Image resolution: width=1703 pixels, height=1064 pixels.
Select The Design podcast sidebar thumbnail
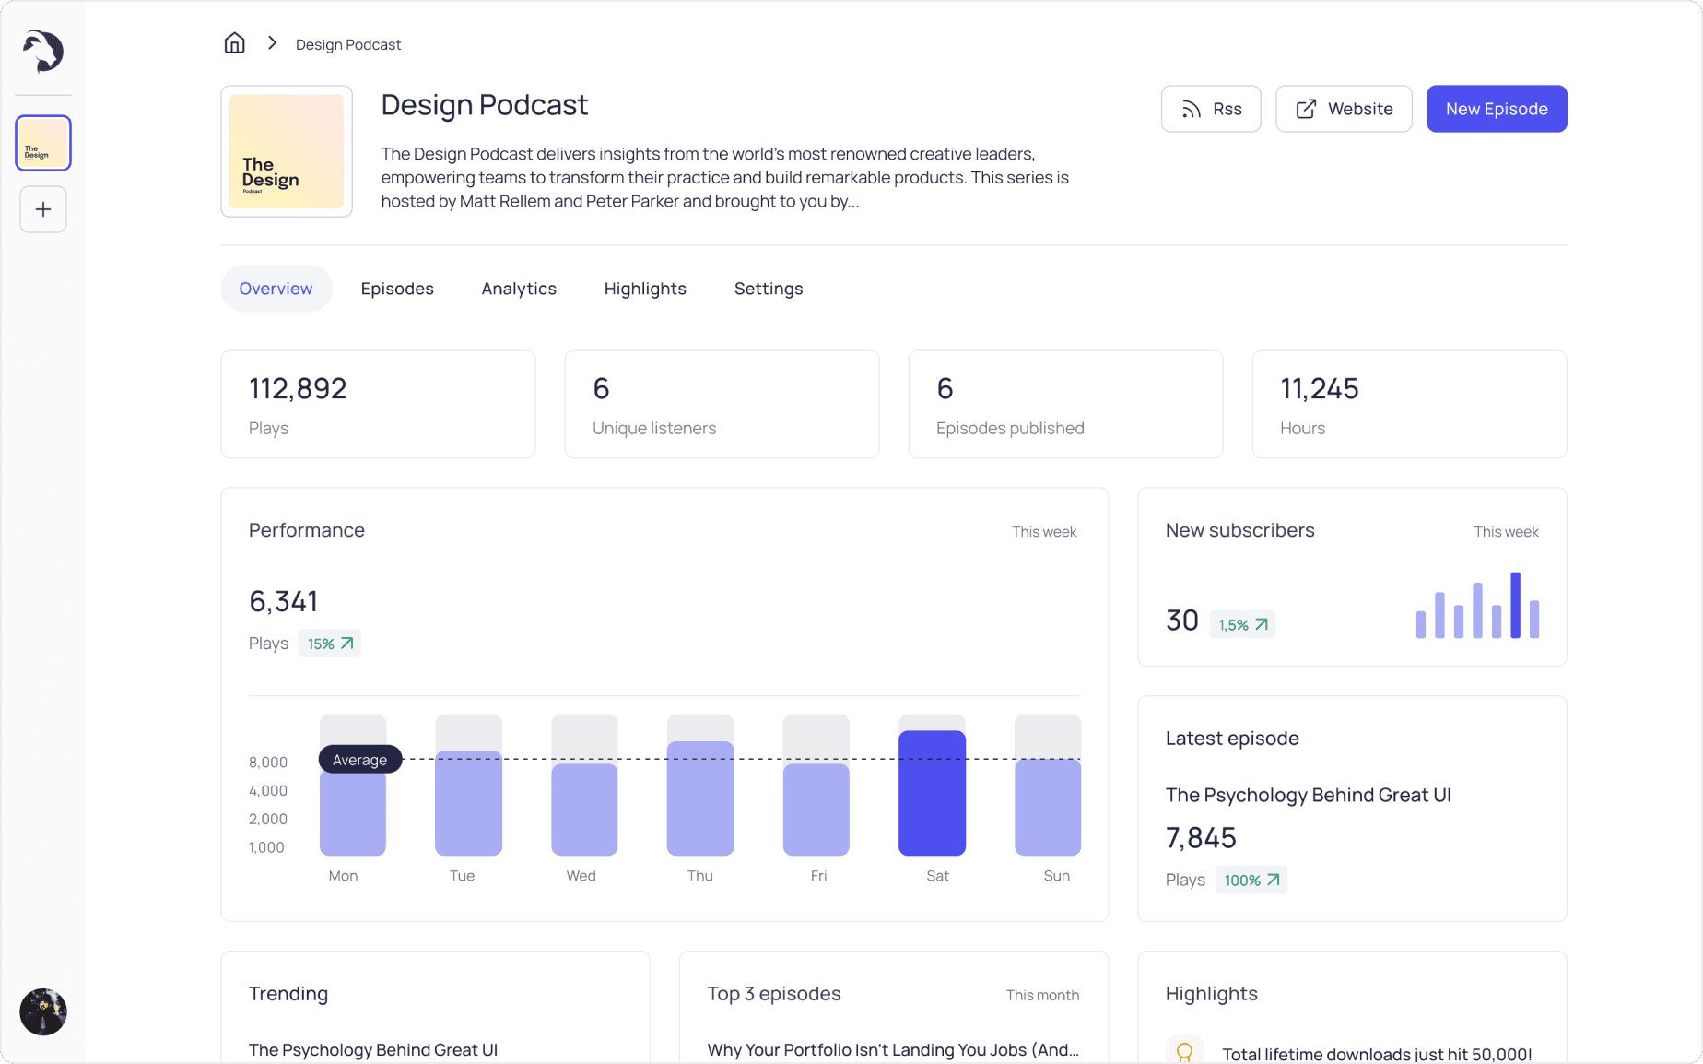(43, 143)
